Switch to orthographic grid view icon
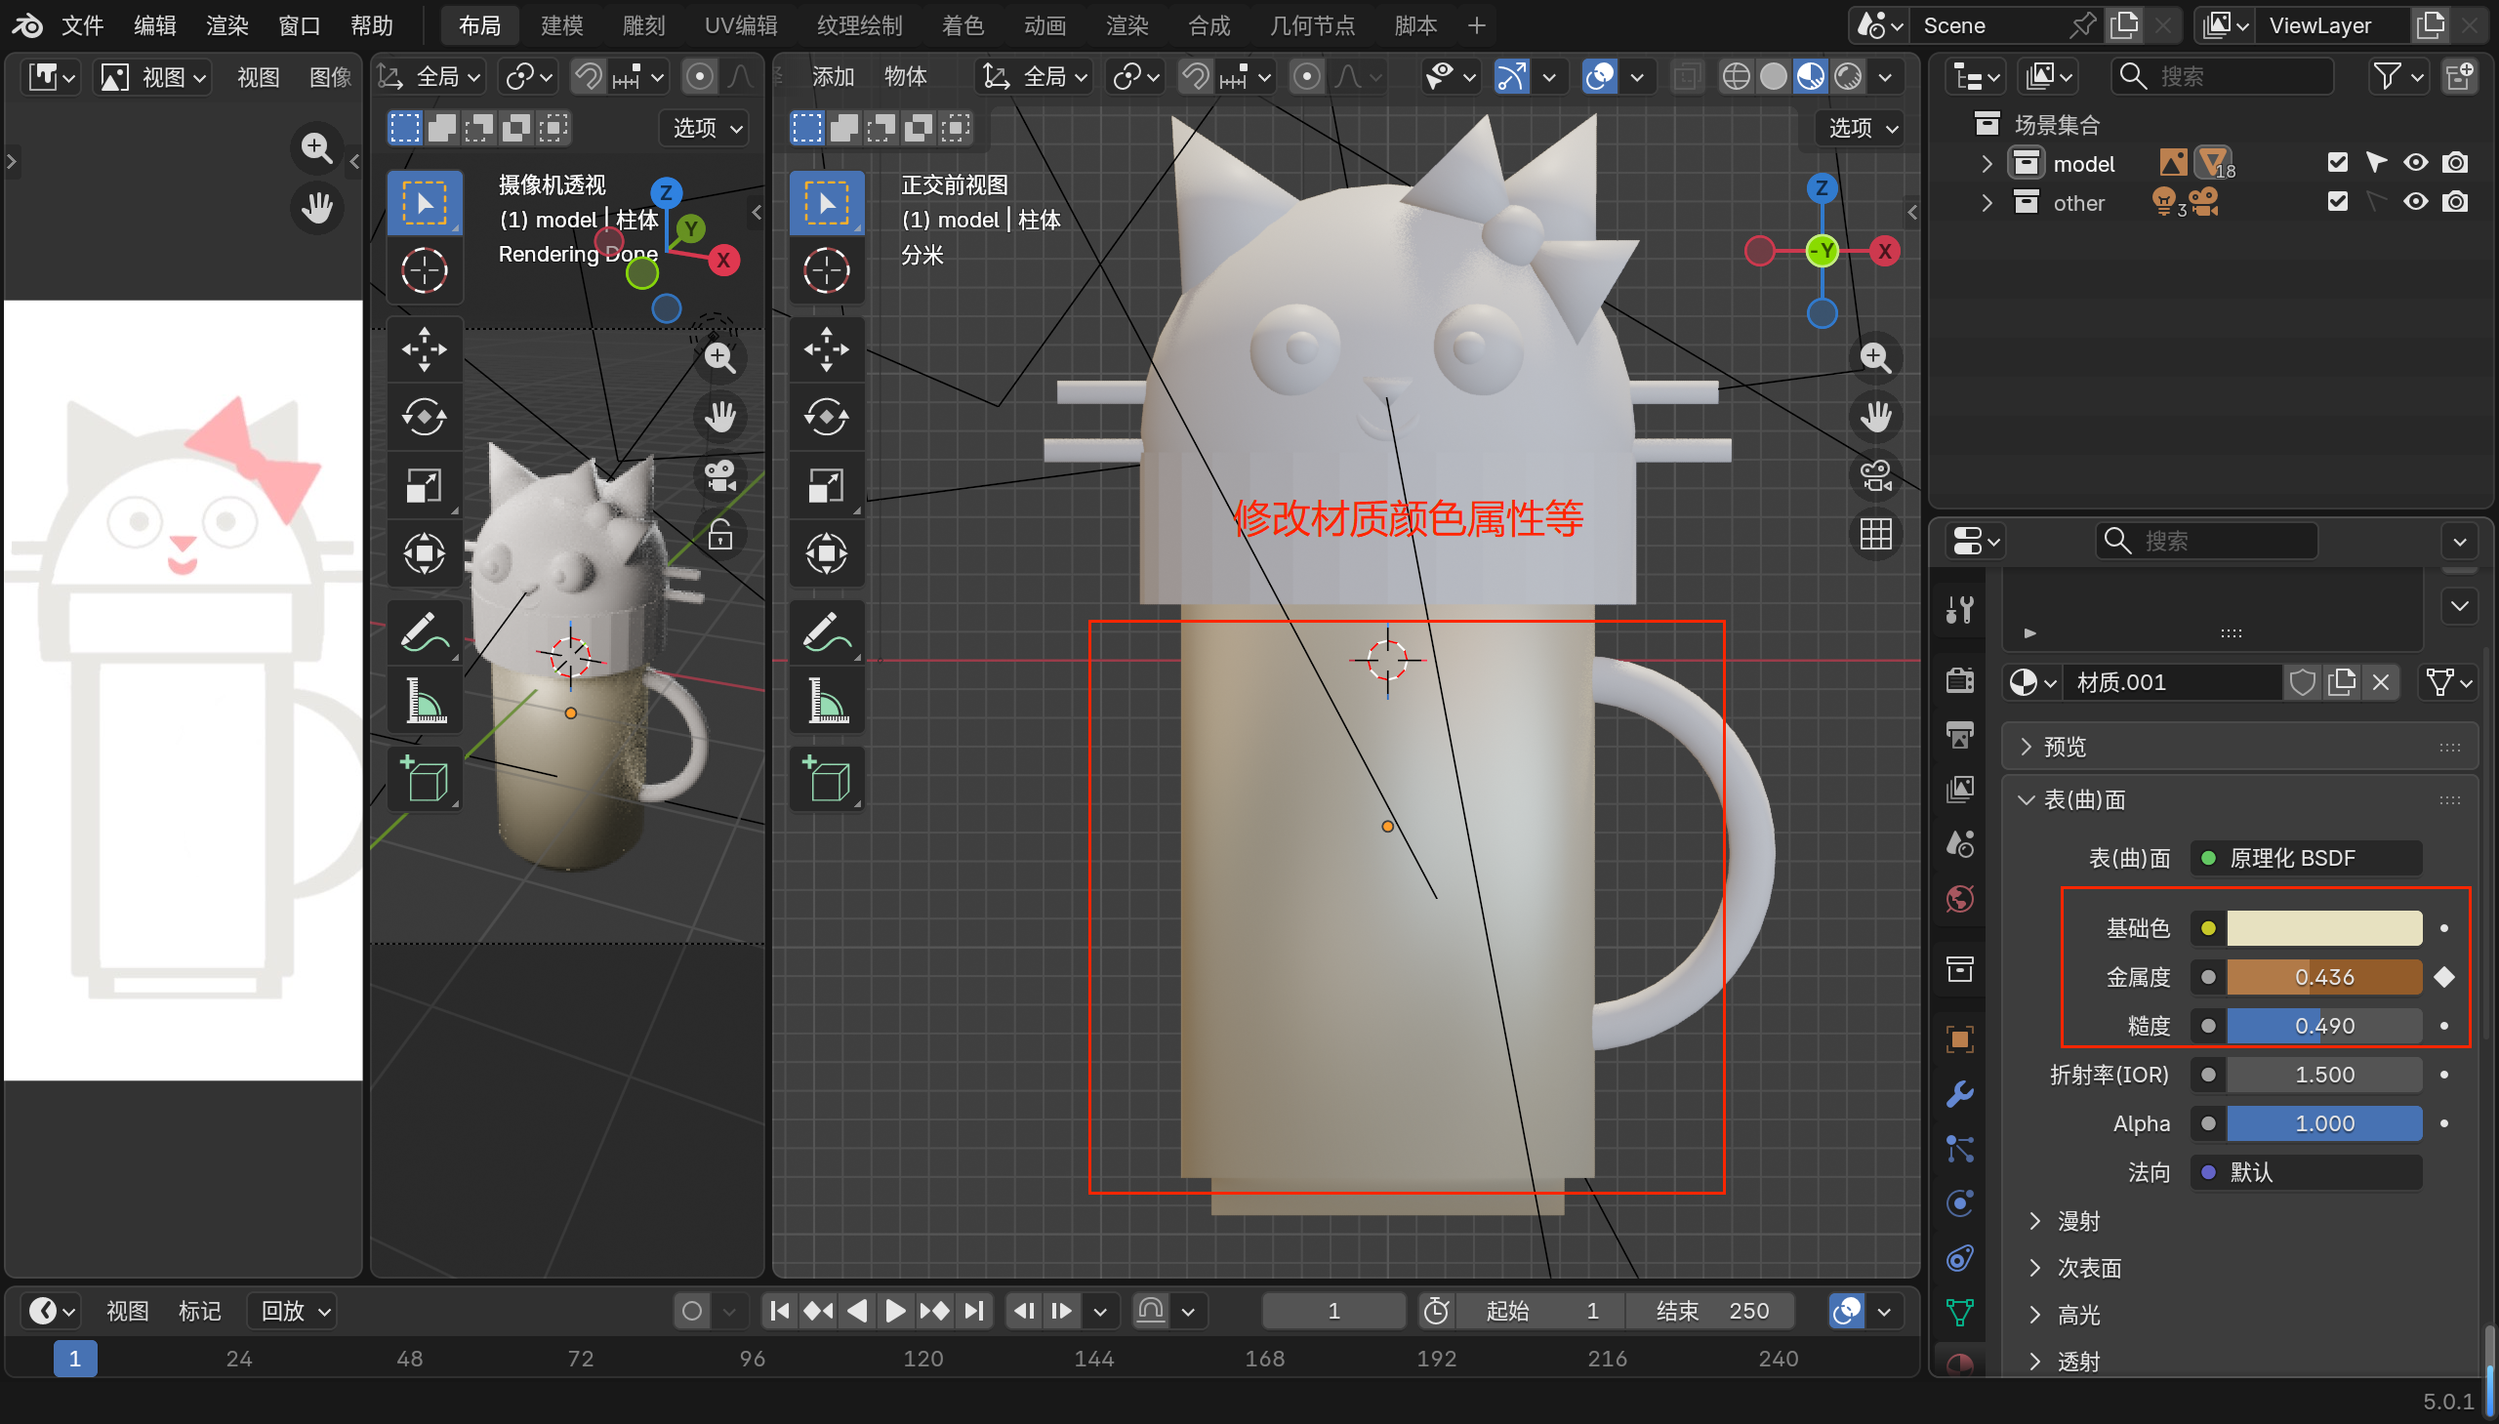The image size is (2499, 1424). (x=1875, y=534)
